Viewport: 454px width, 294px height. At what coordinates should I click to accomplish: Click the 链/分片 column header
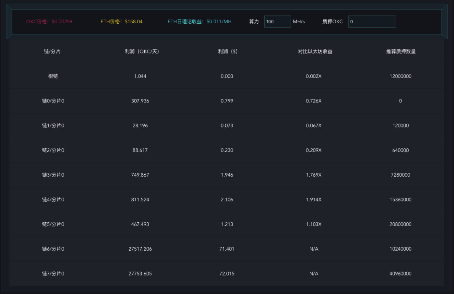tap(52, 52)
